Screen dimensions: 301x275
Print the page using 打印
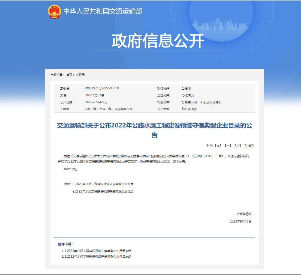point(249,146)
